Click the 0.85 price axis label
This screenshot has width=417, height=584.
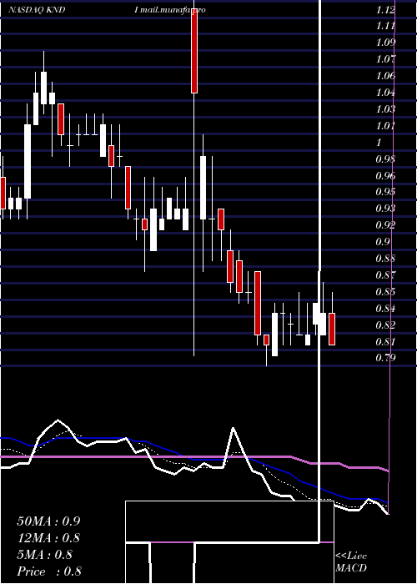[385, 292]
